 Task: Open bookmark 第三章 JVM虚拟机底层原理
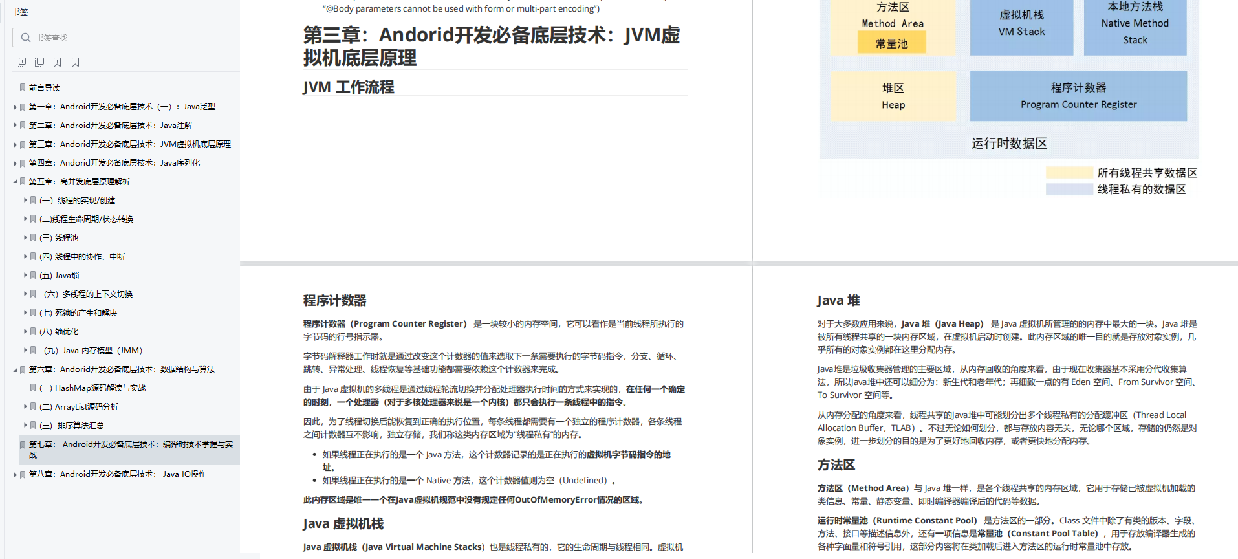coord(130,144)
